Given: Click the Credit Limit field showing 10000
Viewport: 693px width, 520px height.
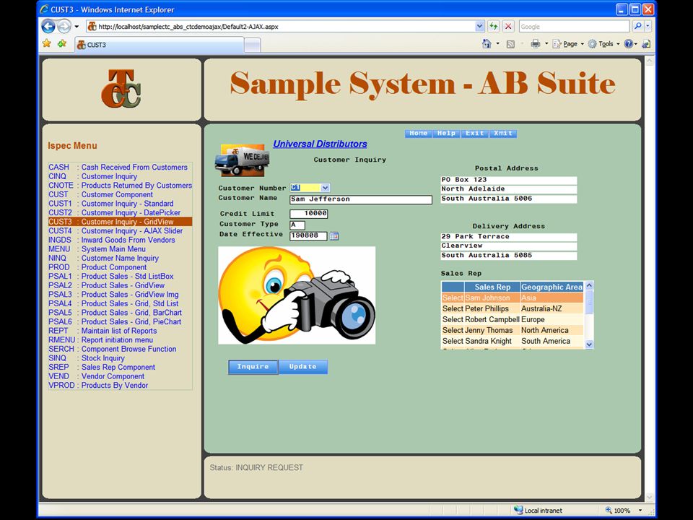Looking at the screenshot, I should pos(309,214).
